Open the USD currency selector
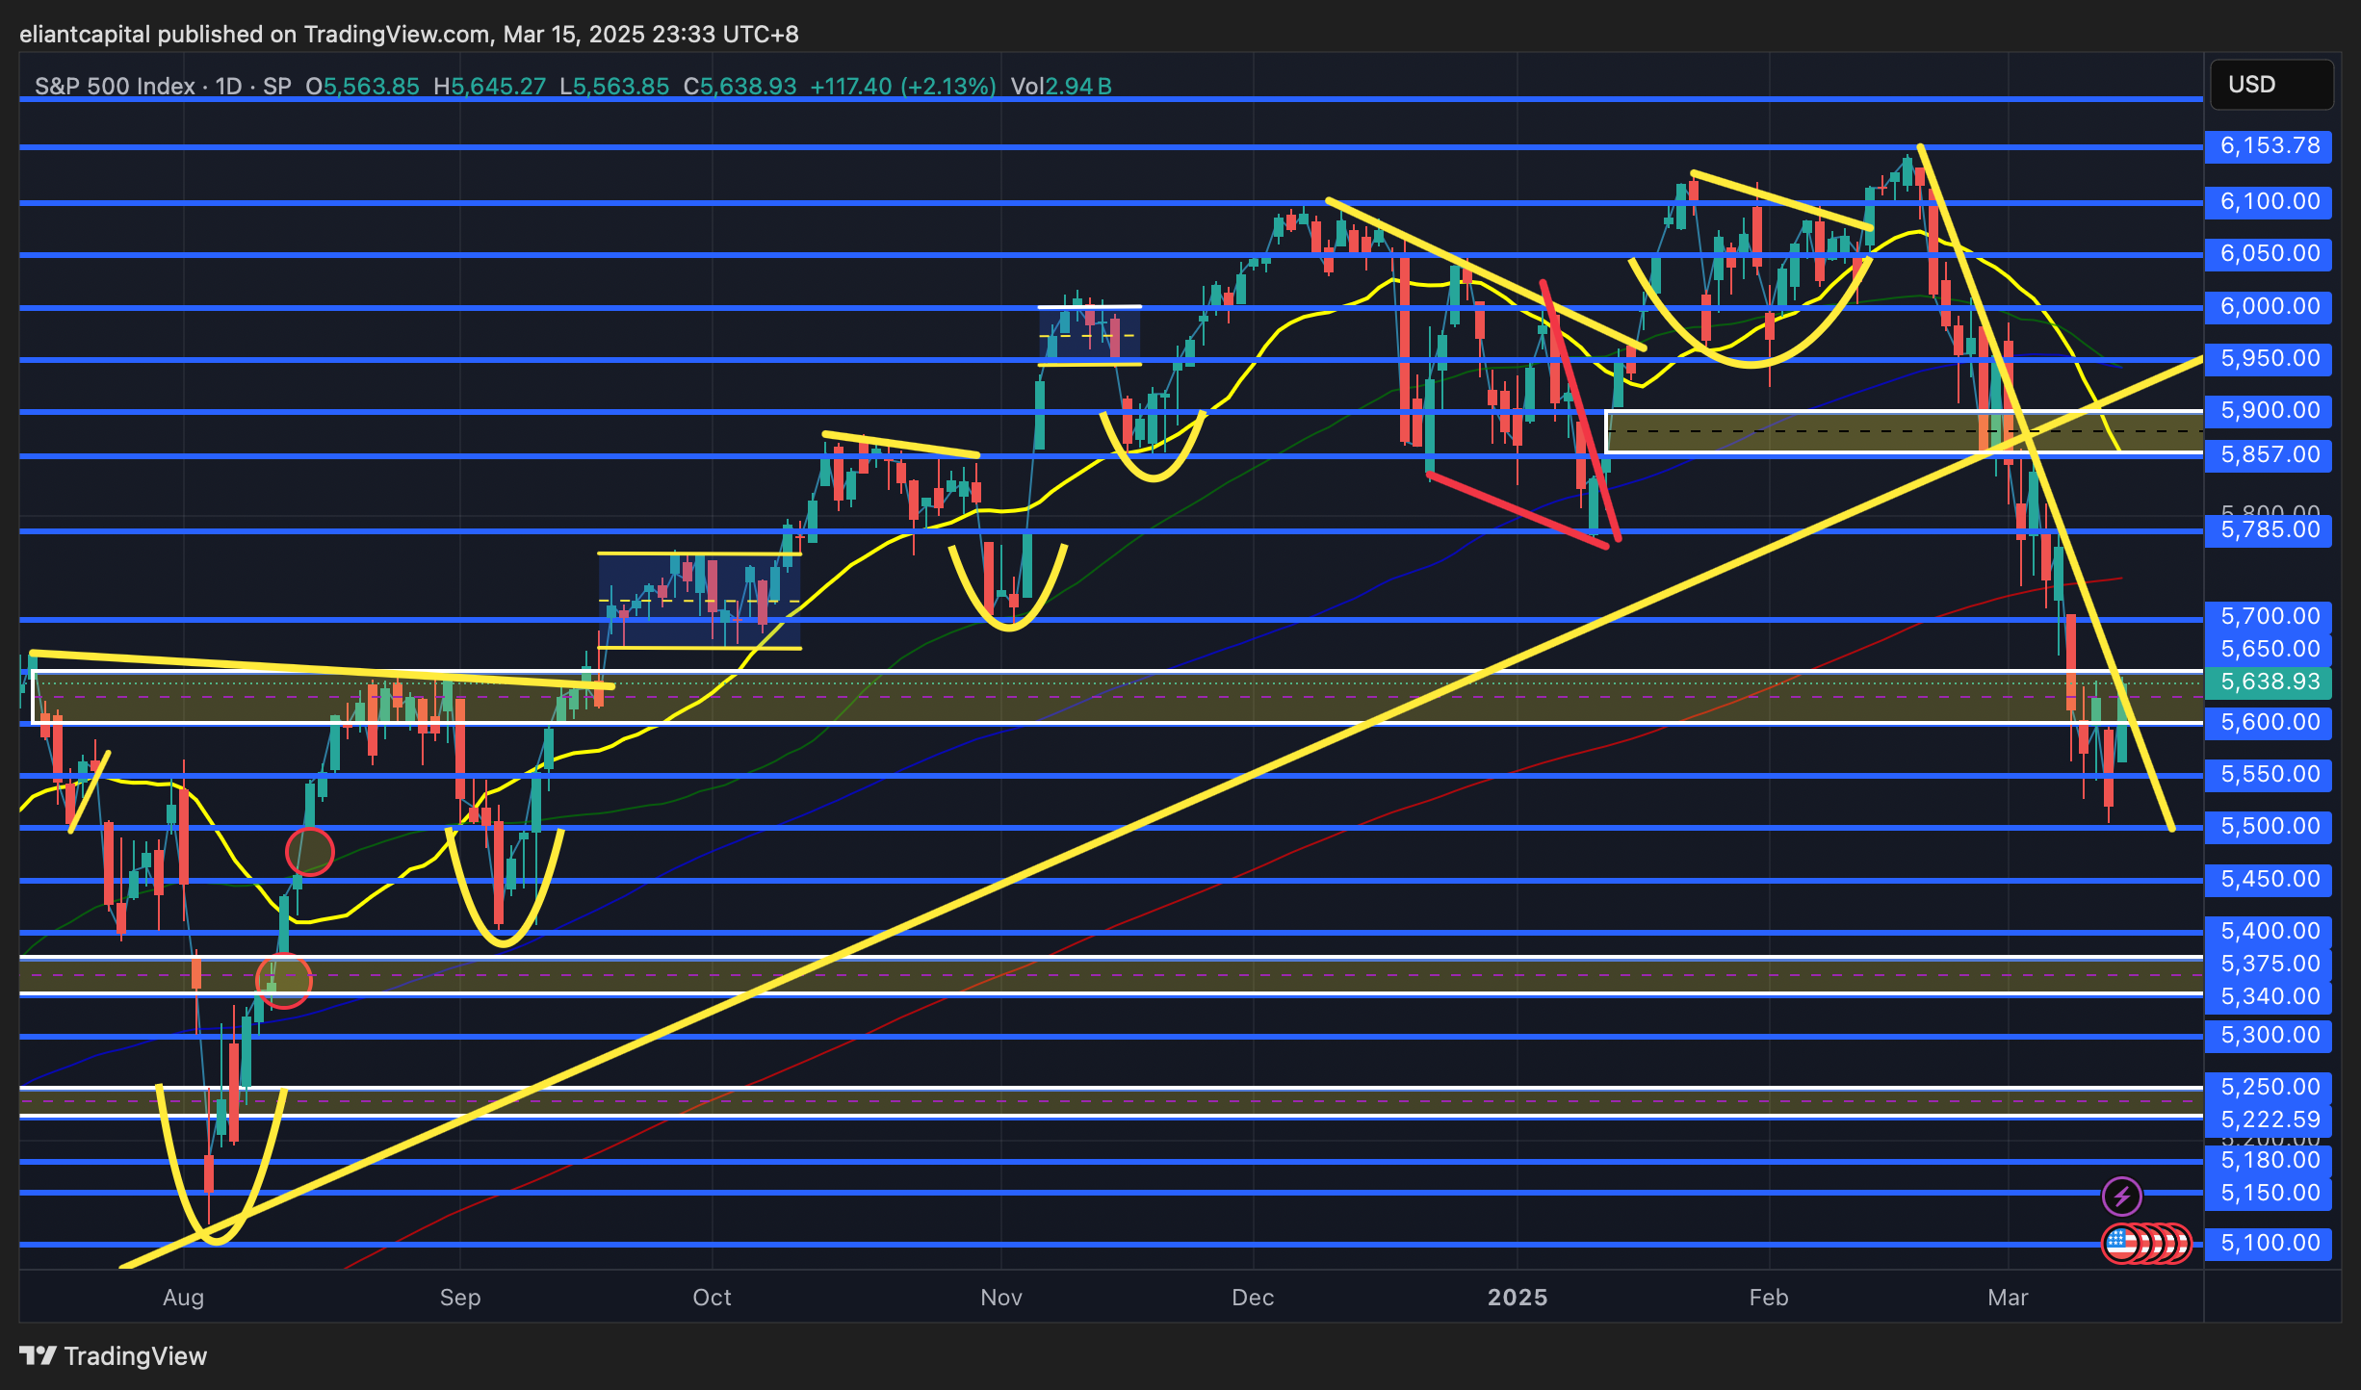2361x1390 pixels. tap(2270, 85)
